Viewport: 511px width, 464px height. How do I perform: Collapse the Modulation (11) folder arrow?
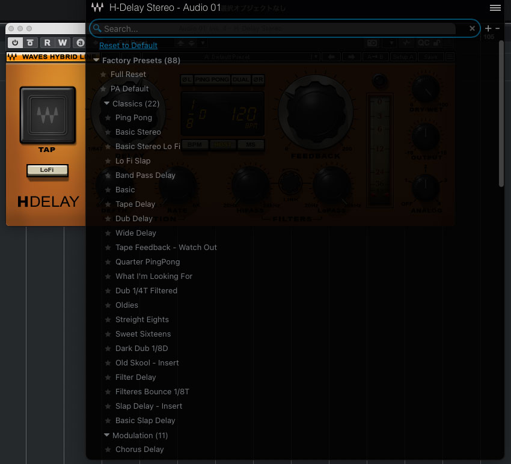(106, 435)
